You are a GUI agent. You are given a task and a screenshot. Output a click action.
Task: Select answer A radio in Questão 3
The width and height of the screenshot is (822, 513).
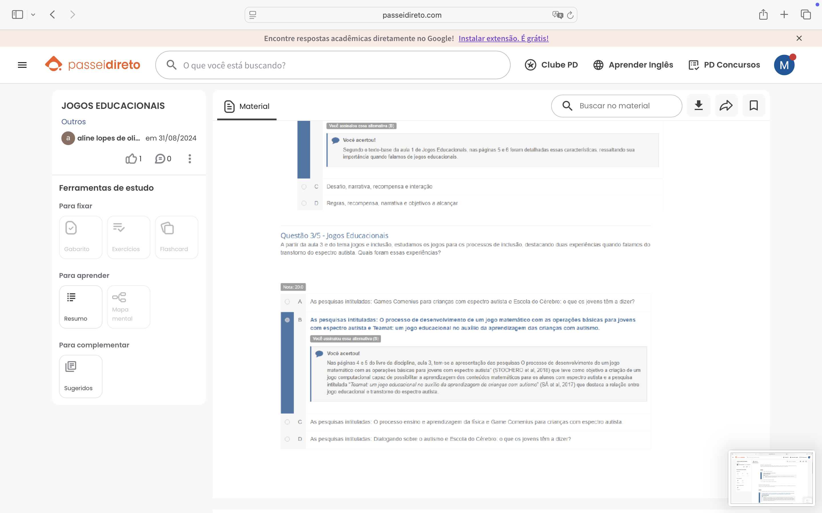tap(287, 302)
